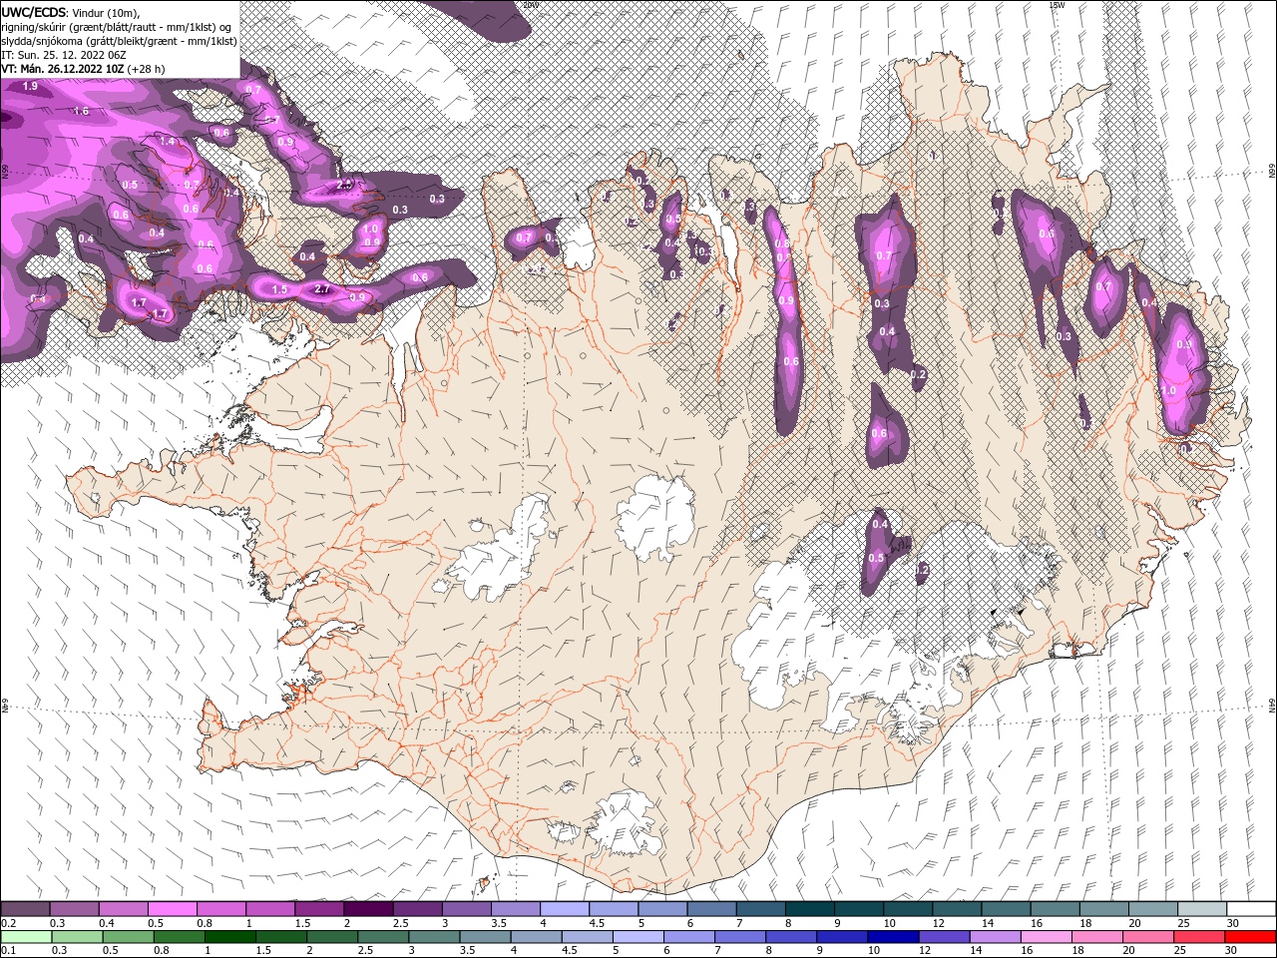Pick the 16 light pink swatch, lower legend row
1277x958 pixels.
coord(1046,937)
